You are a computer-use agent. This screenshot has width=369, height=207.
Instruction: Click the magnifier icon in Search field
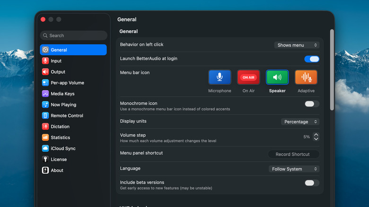[45, 35]
